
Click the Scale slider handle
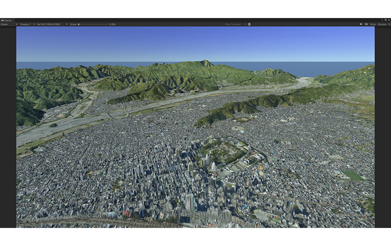point(79,25)
